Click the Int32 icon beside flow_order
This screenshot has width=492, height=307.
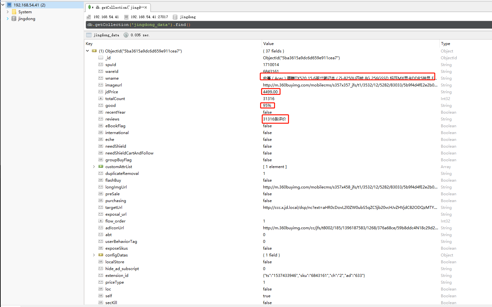tap(101, 221)
